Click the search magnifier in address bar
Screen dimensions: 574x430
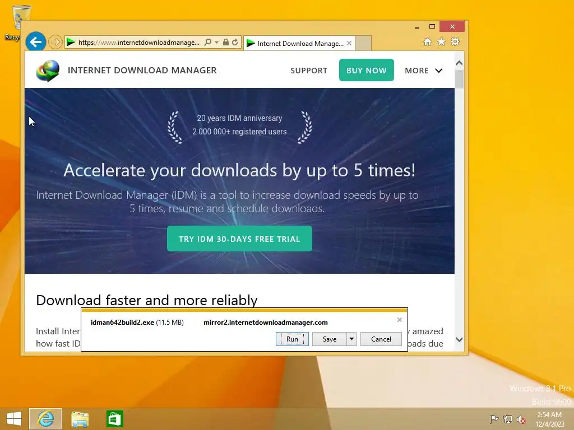tap(207, 42)
